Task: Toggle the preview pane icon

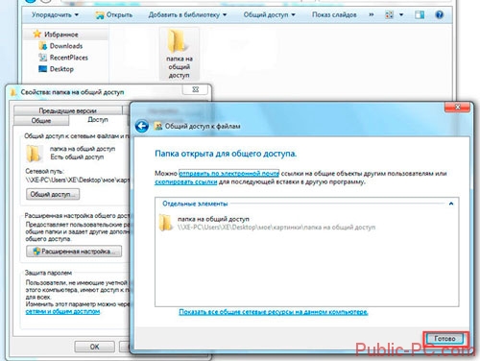Action: click(420, 14)
